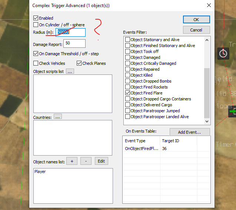The height and width of the screenshot is (210, 236).
Task: Check Object Paratrooper Jumped filter
Action: point(127,111)
